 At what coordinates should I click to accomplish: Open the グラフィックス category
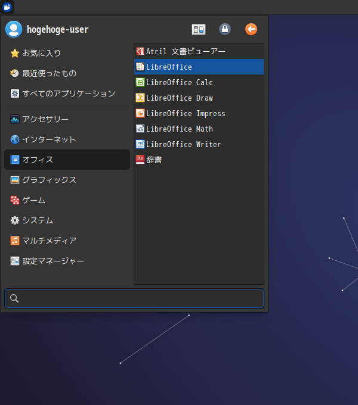point(67,180)
